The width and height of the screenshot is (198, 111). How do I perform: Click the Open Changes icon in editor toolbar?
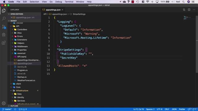point(184,10)
